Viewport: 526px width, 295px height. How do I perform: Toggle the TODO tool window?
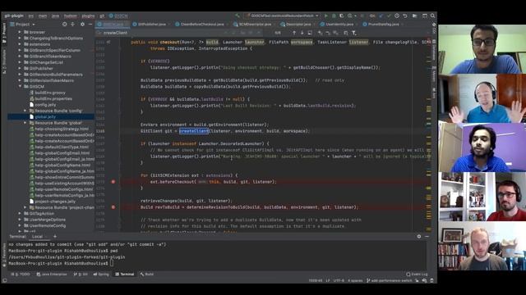[21, 274]
